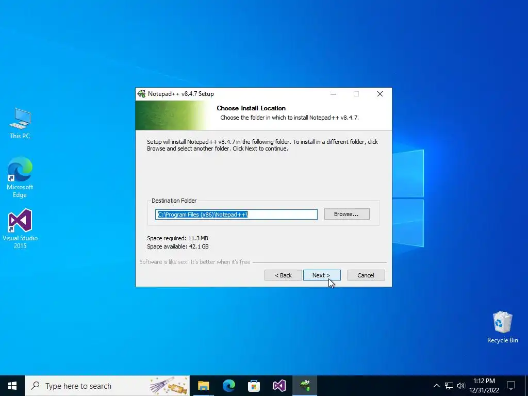This screenshot has width=528, height=396.
Task: Open the network status tray icon
Action: point(449,386)
